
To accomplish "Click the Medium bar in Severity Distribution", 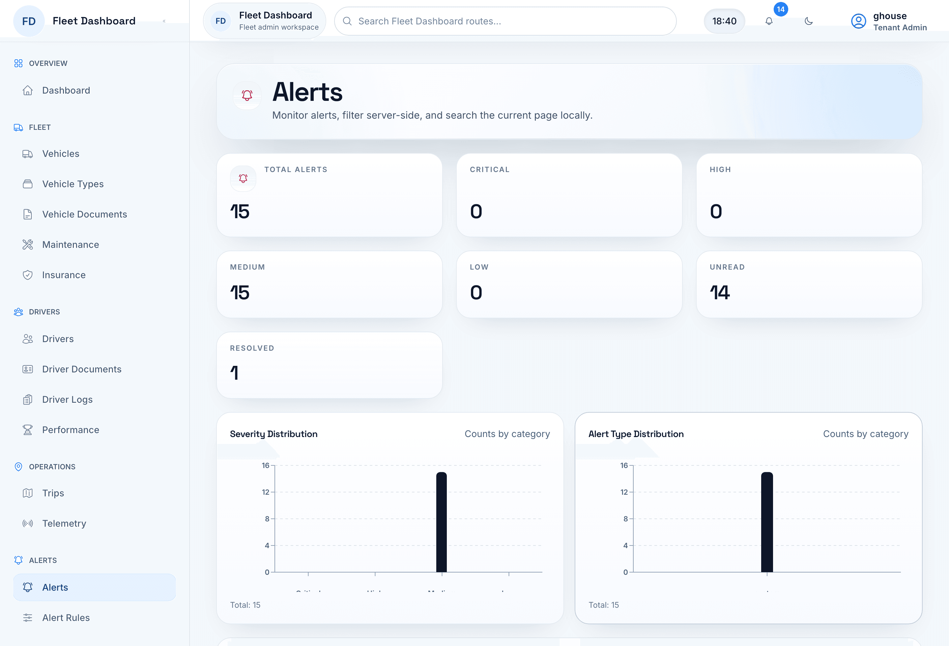I will (442, 522).
